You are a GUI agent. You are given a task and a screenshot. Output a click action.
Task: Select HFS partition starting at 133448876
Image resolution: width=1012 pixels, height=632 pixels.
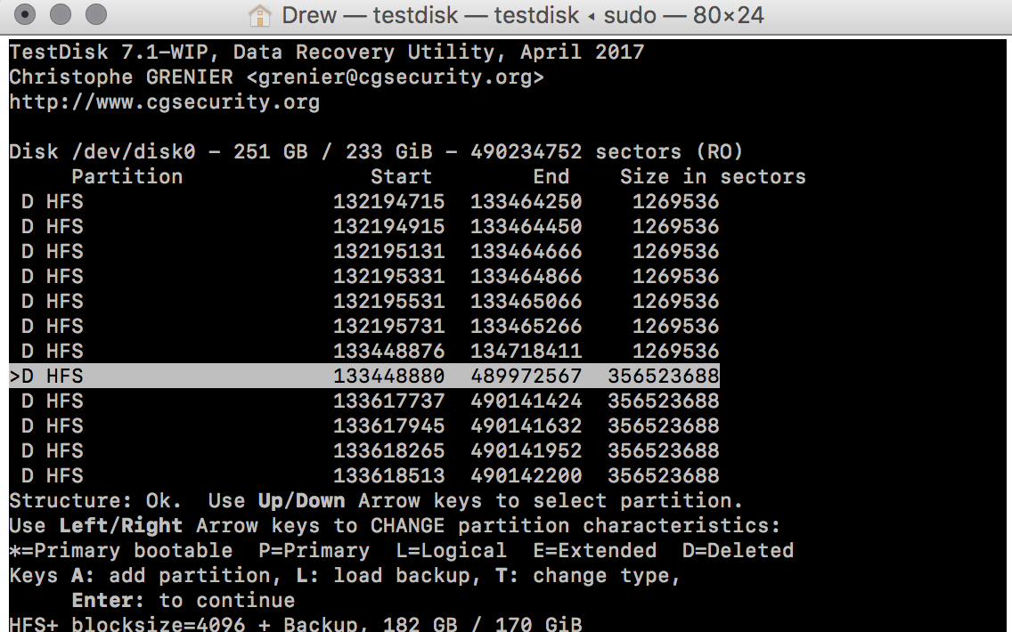pyautogui.click(x=364, y=352)
